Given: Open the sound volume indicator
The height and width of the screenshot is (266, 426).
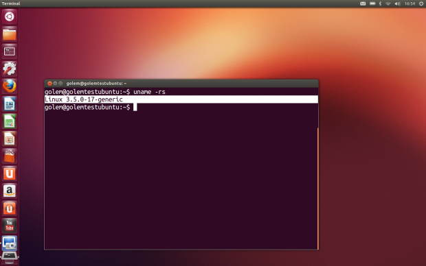Looking at the screenshot, I should pyautogui.click(x=397, y=3).
